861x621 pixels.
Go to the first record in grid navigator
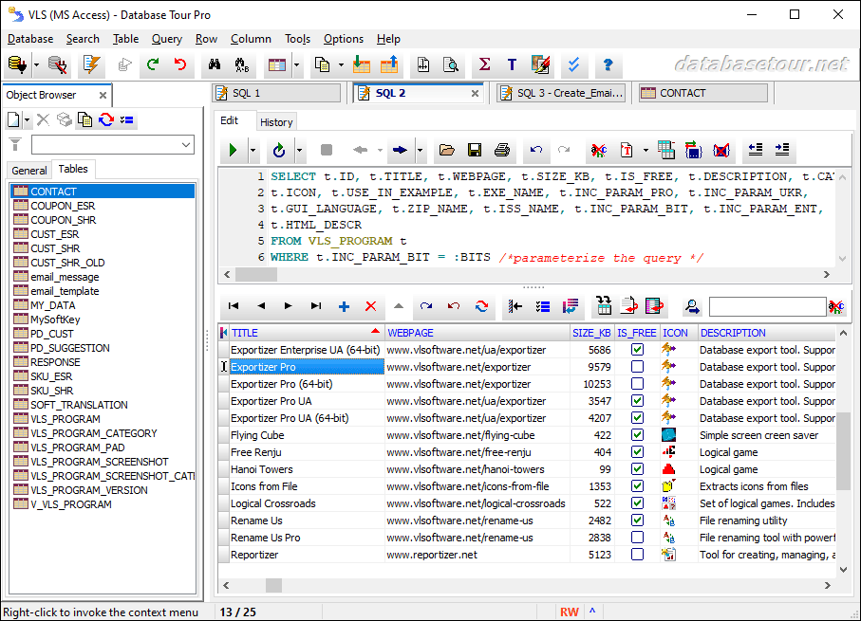[234, 306]
